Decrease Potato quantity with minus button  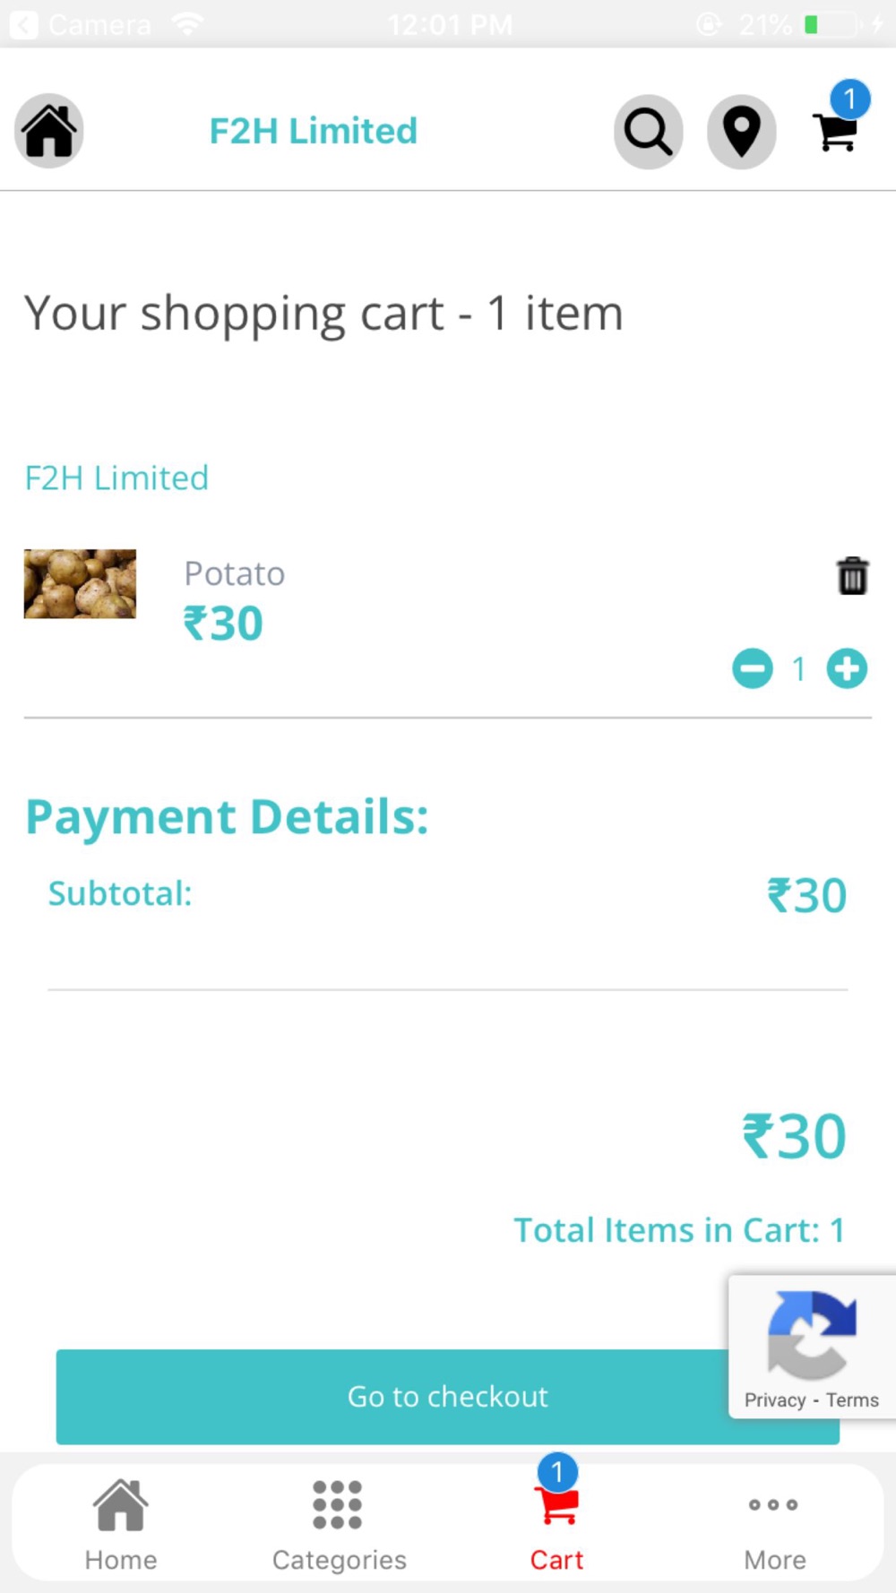pos(753,668)
